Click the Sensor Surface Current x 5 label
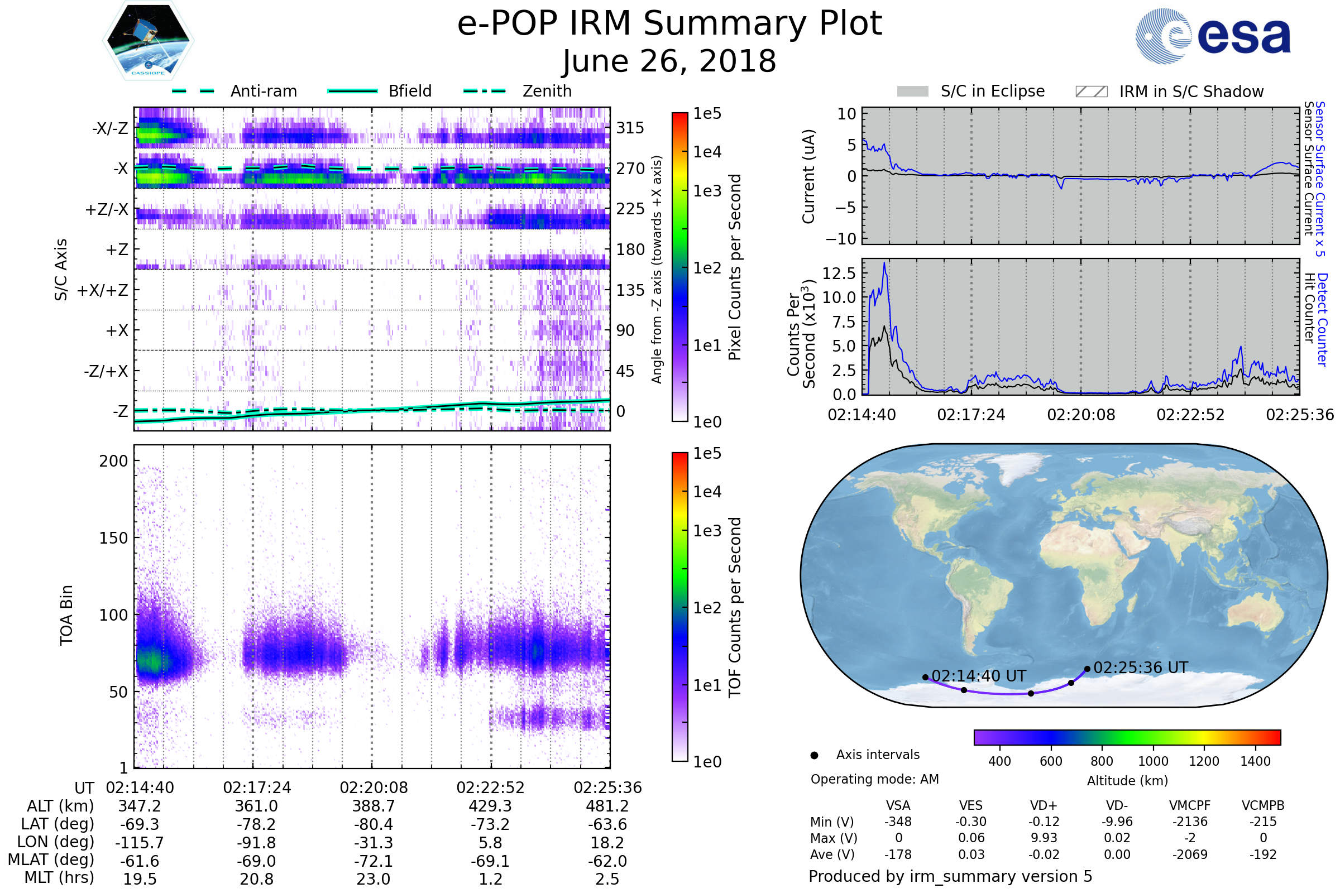 click(1320, 179)
